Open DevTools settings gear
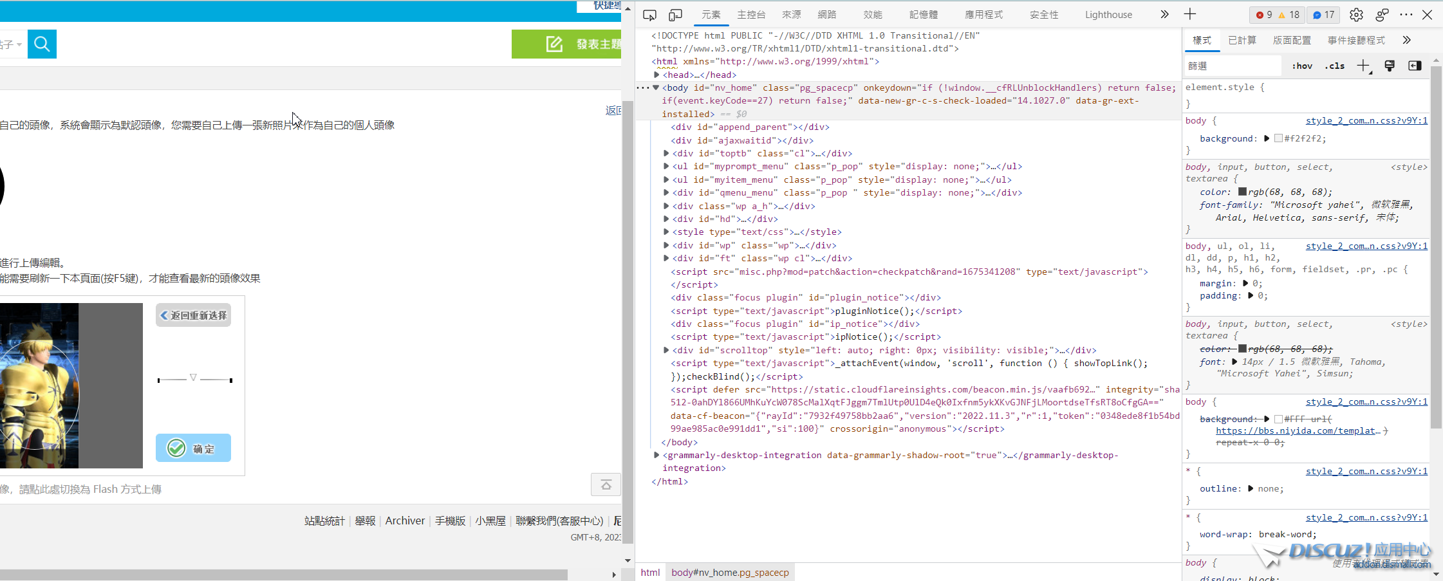The image size is (1443, 581). [x=1356, y=15]
